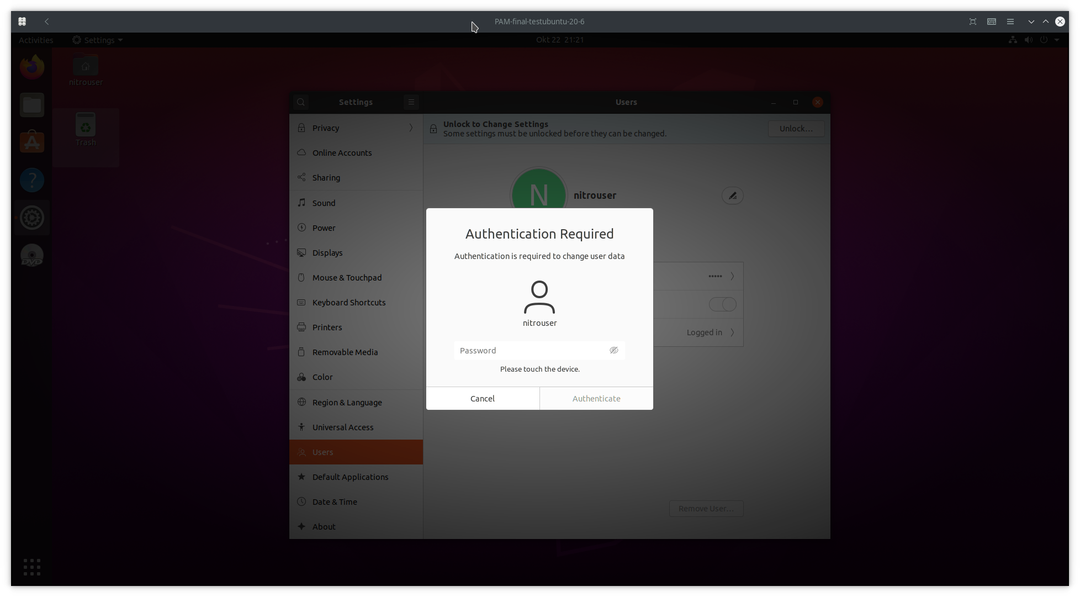
Task: Click the Unlock... button
Action: [796, 129]
